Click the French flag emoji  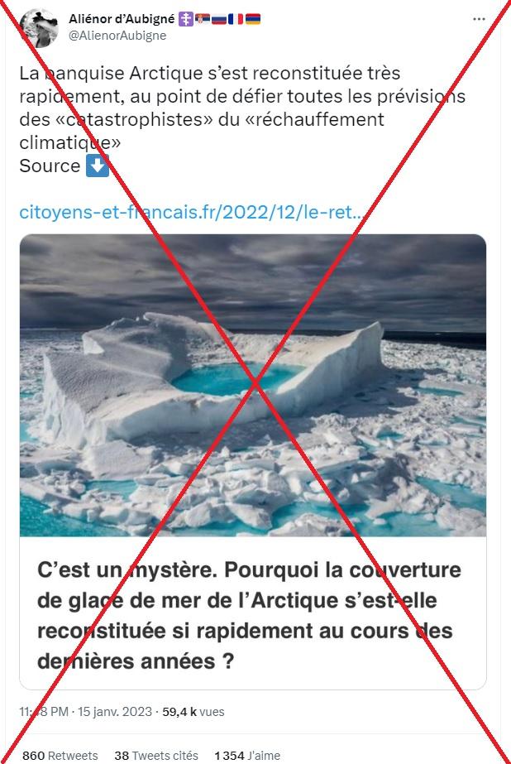tap(236, 20)
